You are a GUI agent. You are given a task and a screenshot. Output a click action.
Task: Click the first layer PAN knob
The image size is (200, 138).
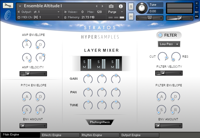[88, 92]
